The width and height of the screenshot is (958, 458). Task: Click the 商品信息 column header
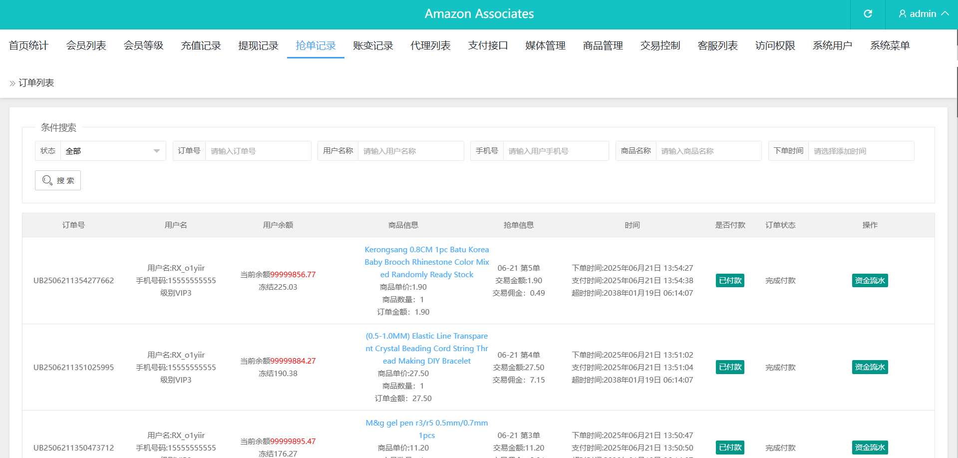pyautogui.click(x=403, y=225)
